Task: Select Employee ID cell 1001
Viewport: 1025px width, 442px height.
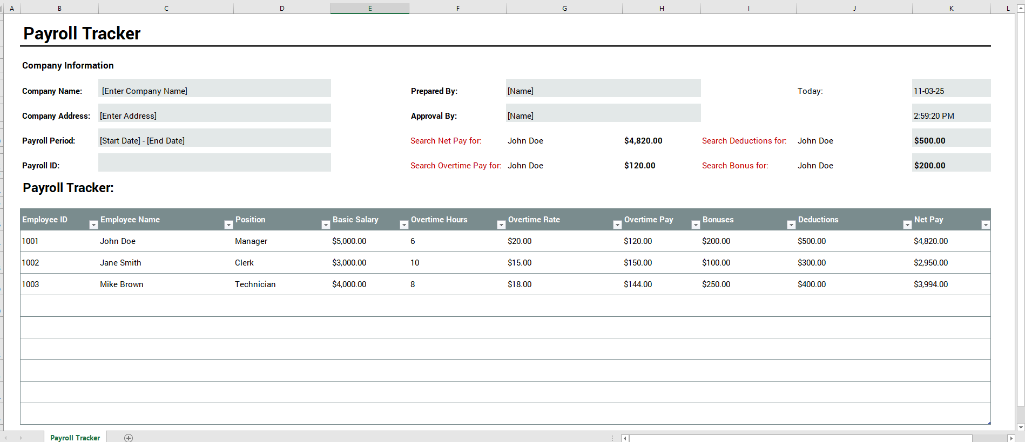Action: pos(59,241)
